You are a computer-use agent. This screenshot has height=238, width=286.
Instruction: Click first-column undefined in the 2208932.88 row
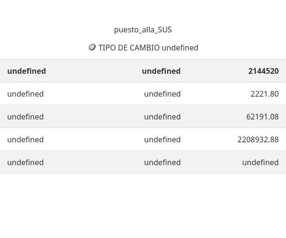click(x=25, y=139)
